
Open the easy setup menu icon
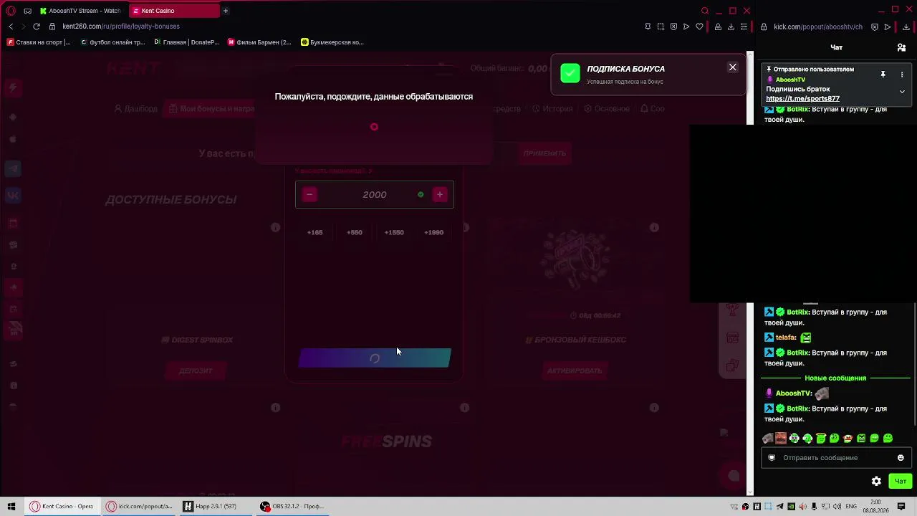pyautogui.click(x=744, y=27)
